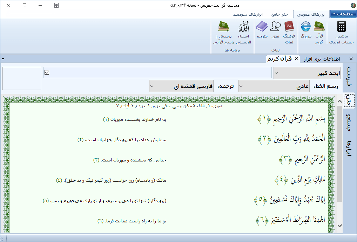Launch the browser (مرورگر) tool
This screenshot has width=357, height=242.
[x=306, y=29]
